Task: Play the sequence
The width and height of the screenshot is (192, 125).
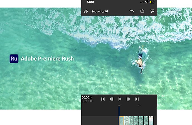Action: tap(120, 99)
